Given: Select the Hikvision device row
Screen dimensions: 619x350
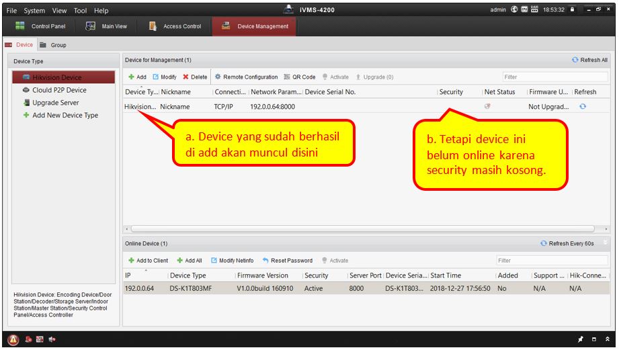Looking at the screenshot, I should [x=366, y=107].
